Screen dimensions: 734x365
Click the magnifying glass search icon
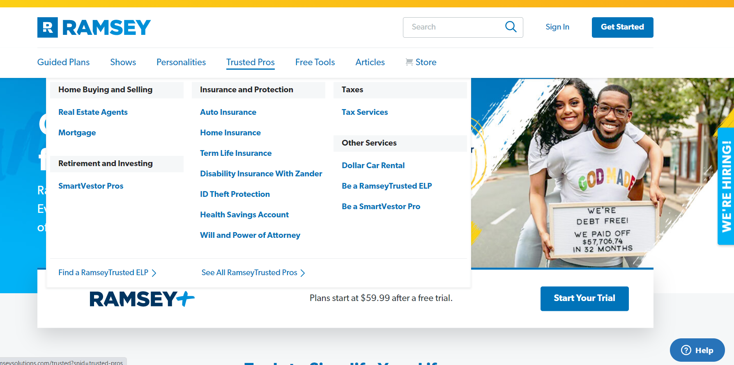click(x=511, y=27)
